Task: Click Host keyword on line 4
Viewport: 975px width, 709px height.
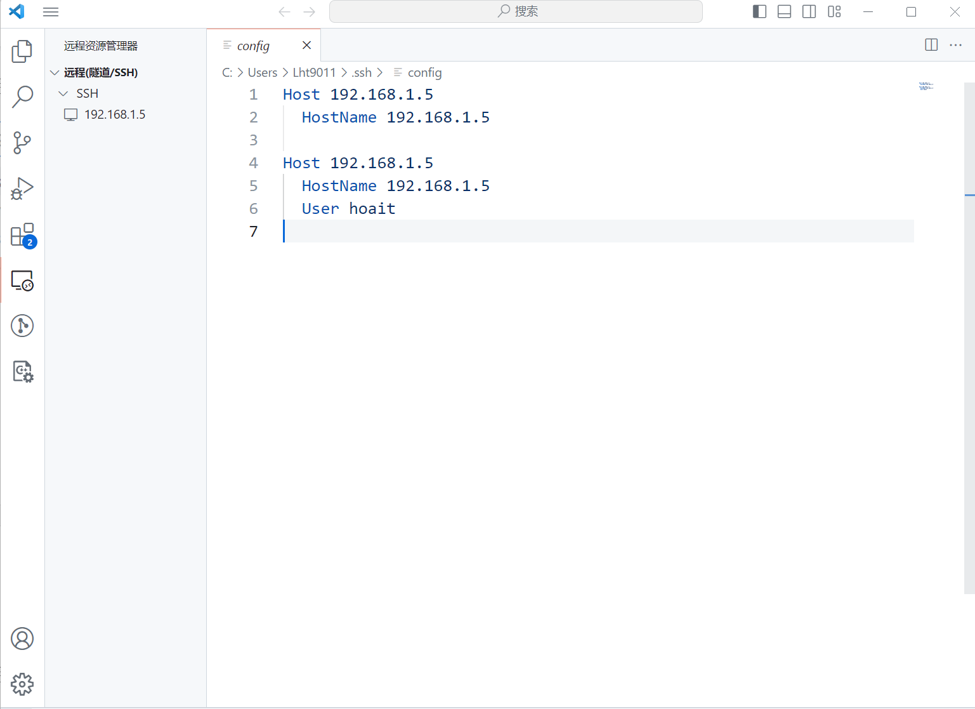Action: [x=301, y=163]
